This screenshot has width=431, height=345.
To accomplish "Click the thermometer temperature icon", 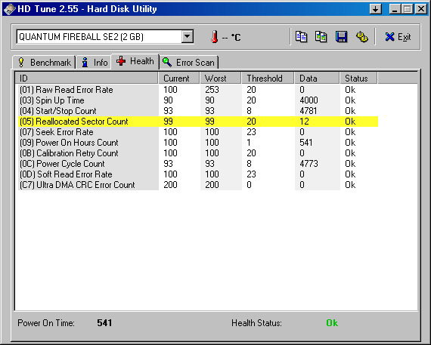I will pos(215,37).
